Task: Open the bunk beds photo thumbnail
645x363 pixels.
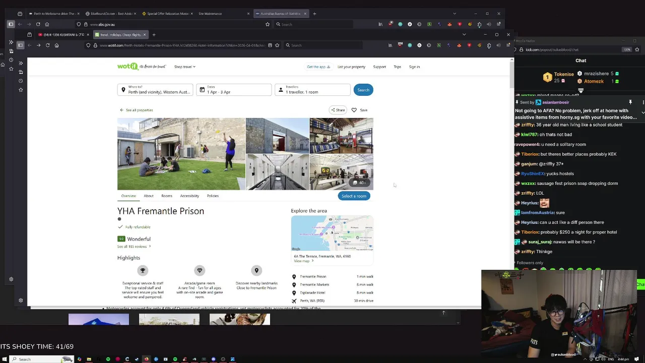Action: click(x=341, y=136)
